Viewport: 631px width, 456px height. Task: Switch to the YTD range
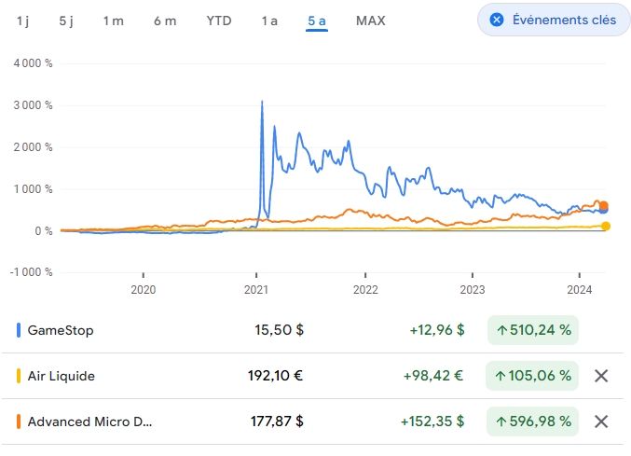[x=219, y=21]
